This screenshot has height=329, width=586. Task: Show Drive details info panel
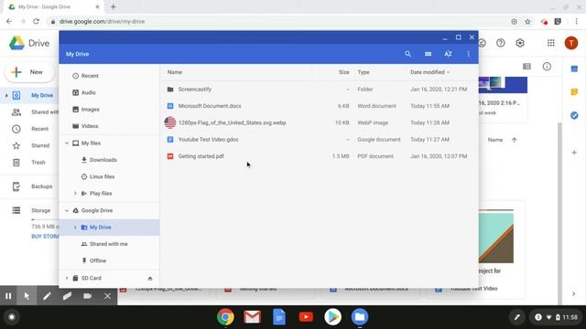point(547,67)
